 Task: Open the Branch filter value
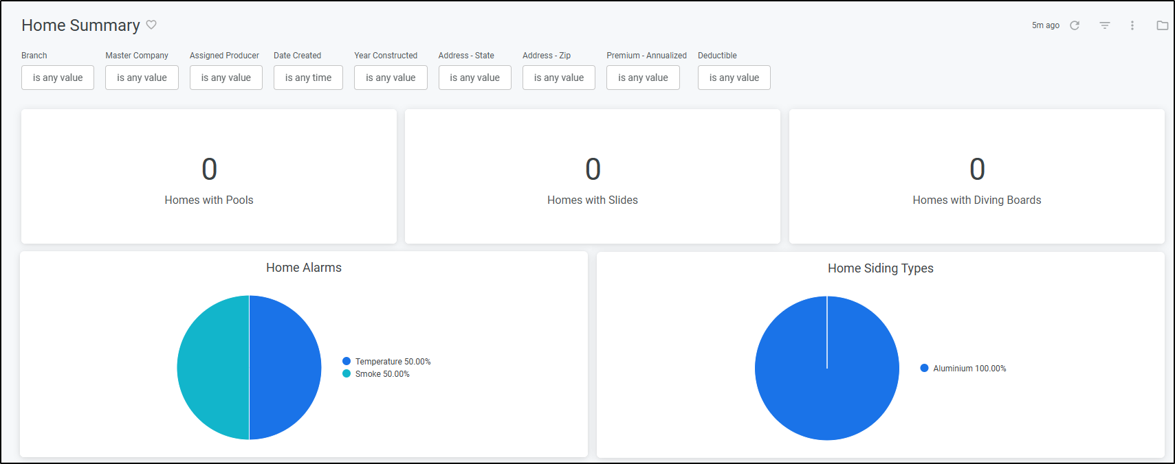point(58,78)
